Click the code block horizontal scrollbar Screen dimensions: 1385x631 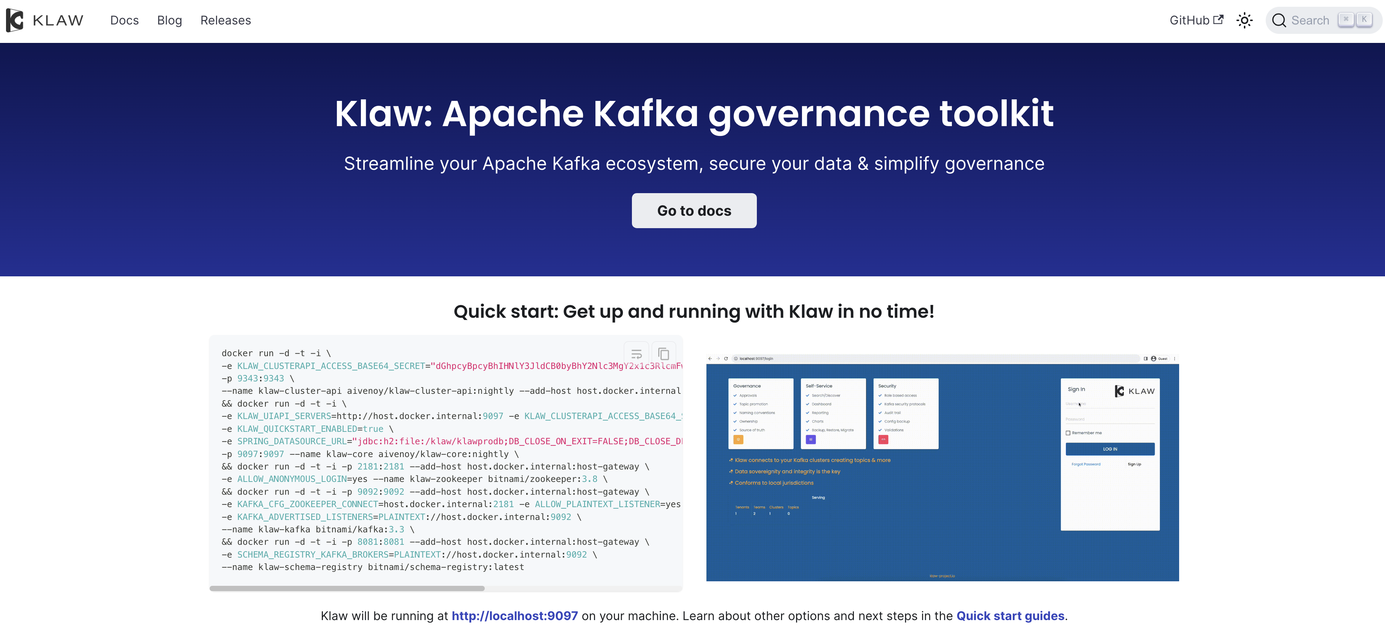coord(347,588)
